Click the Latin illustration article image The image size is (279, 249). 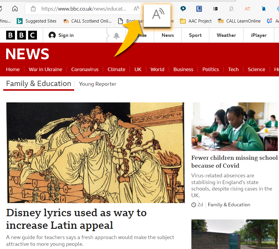(x=96, y=152)
